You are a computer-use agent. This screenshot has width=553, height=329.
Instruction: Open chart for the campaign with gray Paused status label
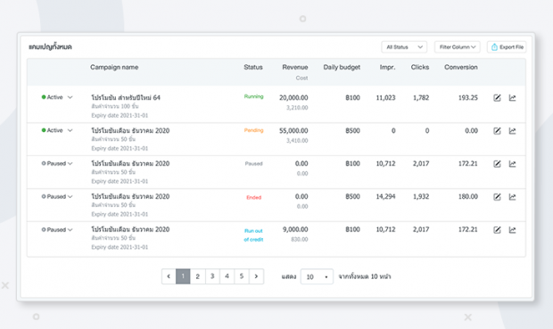pos(513,164)
